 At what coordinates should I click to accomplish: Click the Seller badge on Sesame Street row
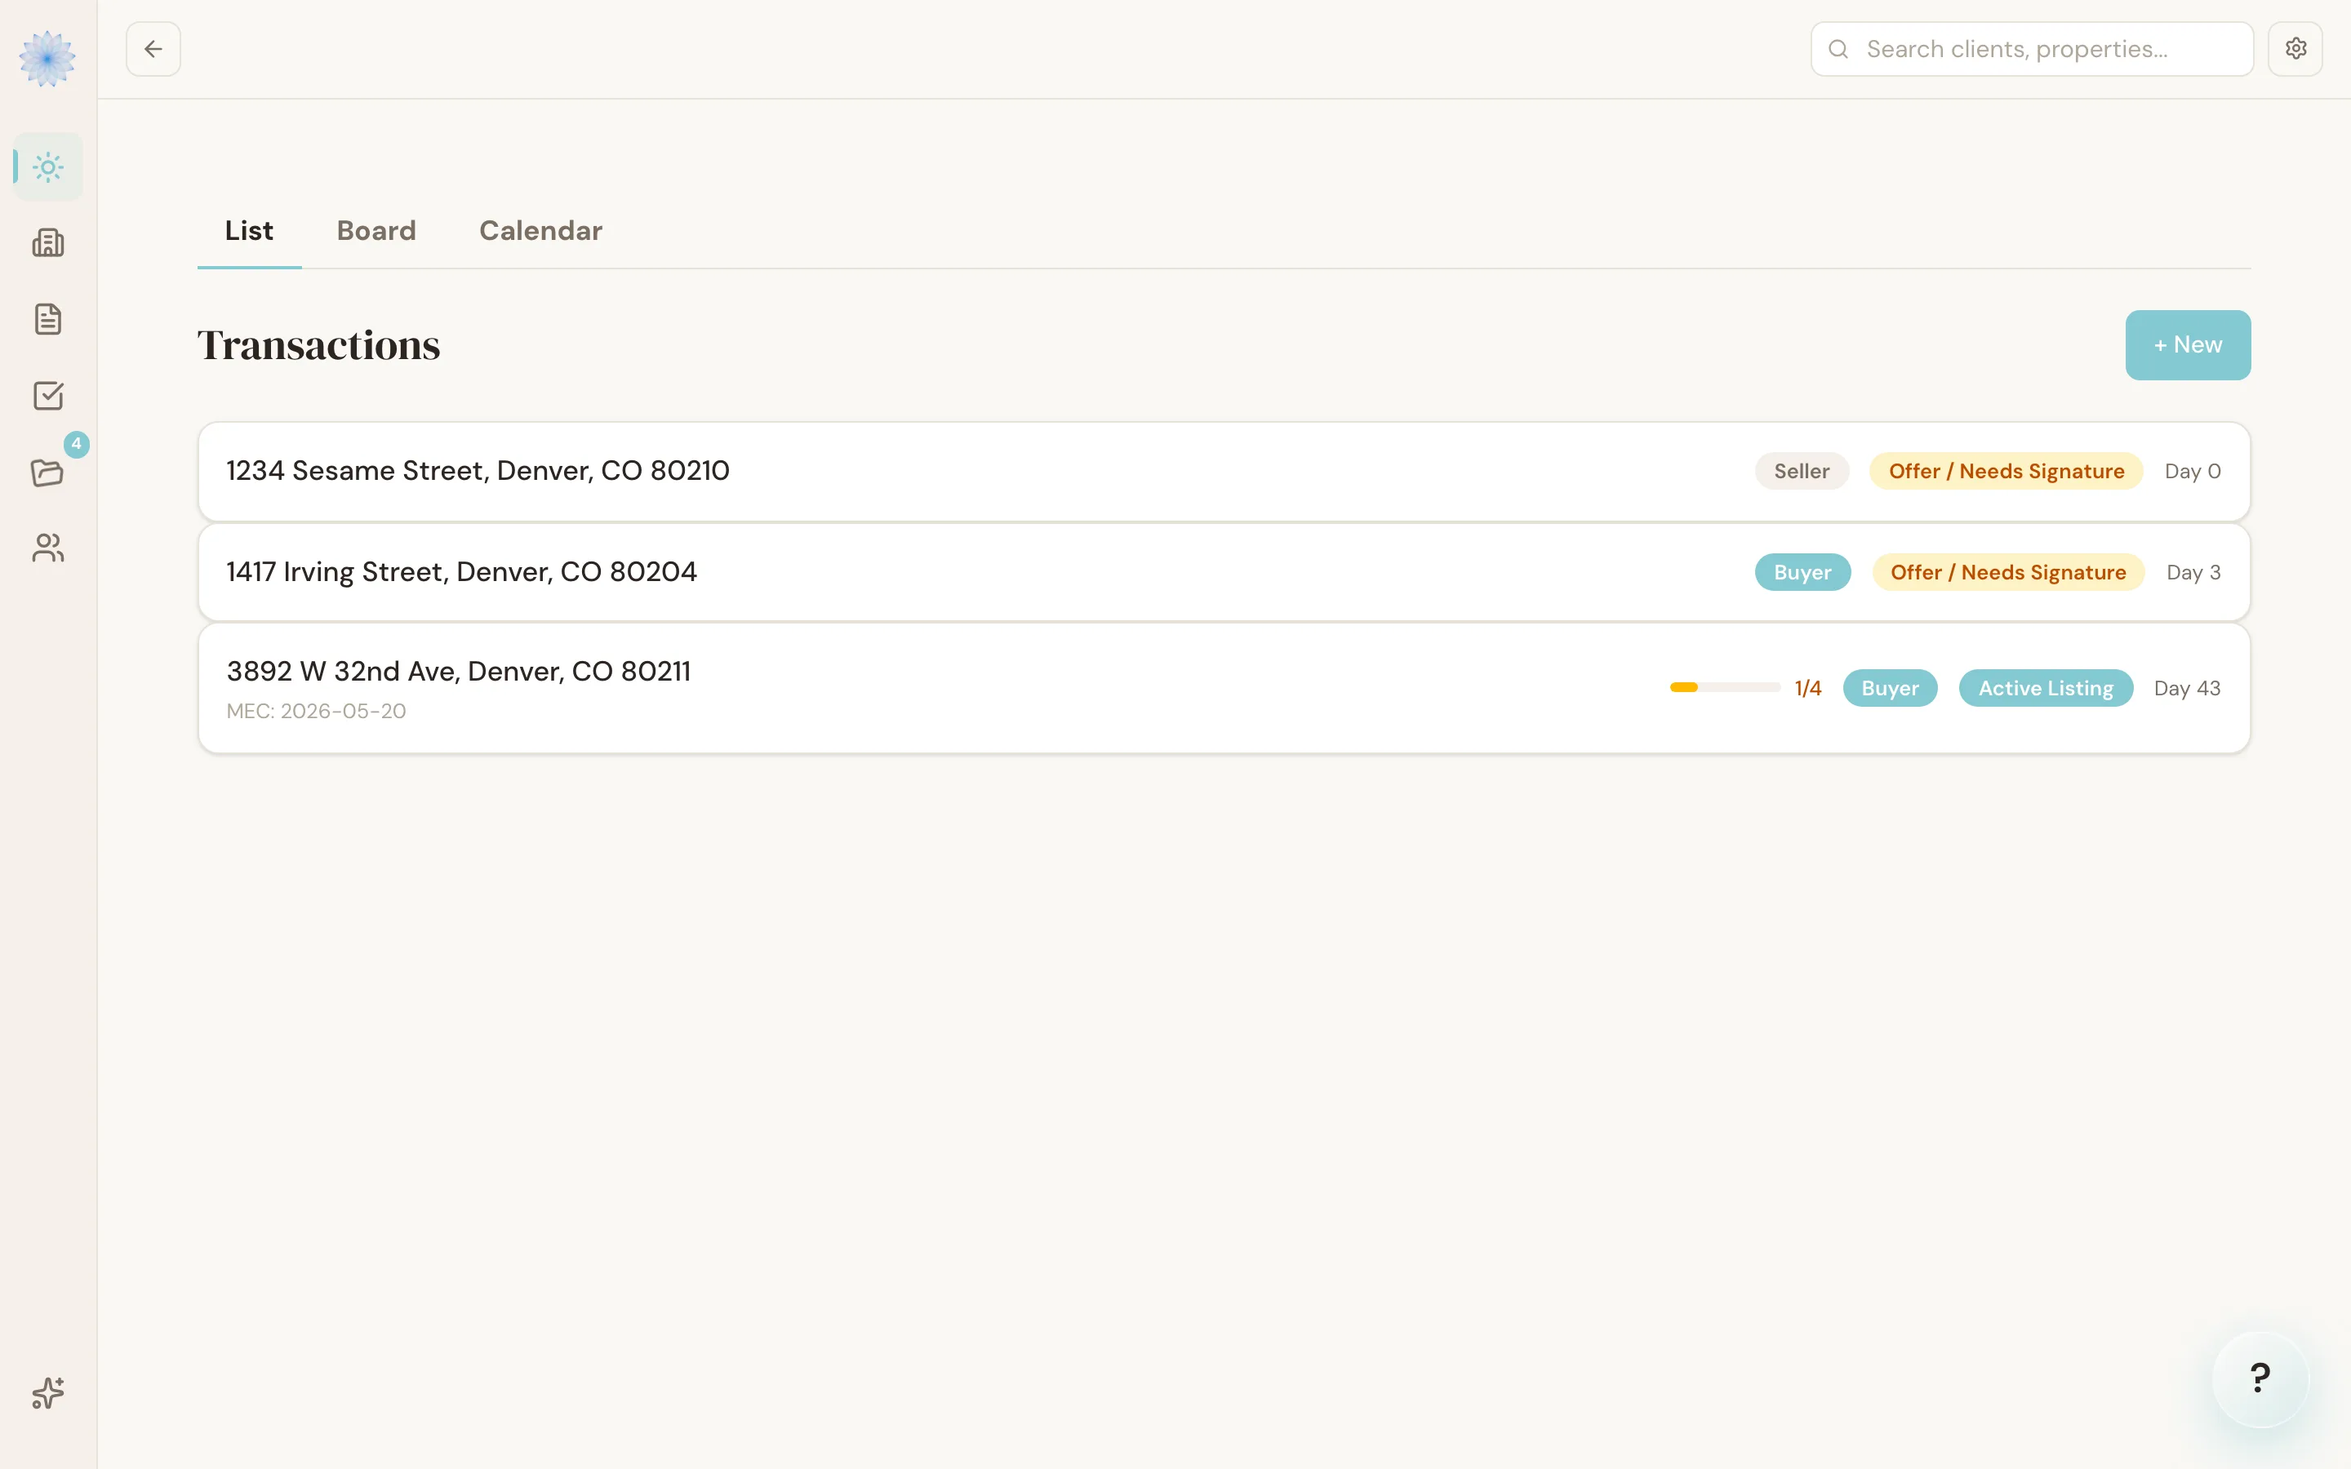pyautogui.click(x=1801, y=471)
